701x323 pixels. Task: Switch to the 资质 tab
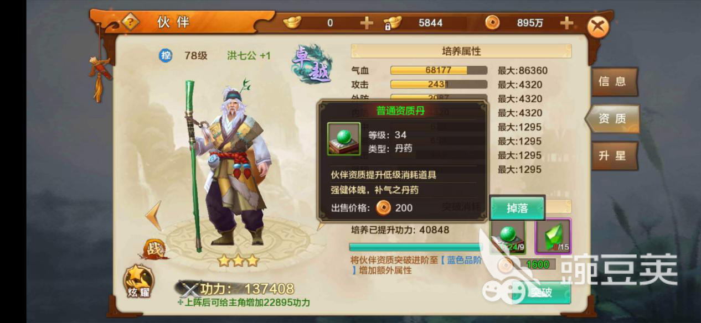coord(612,118)
